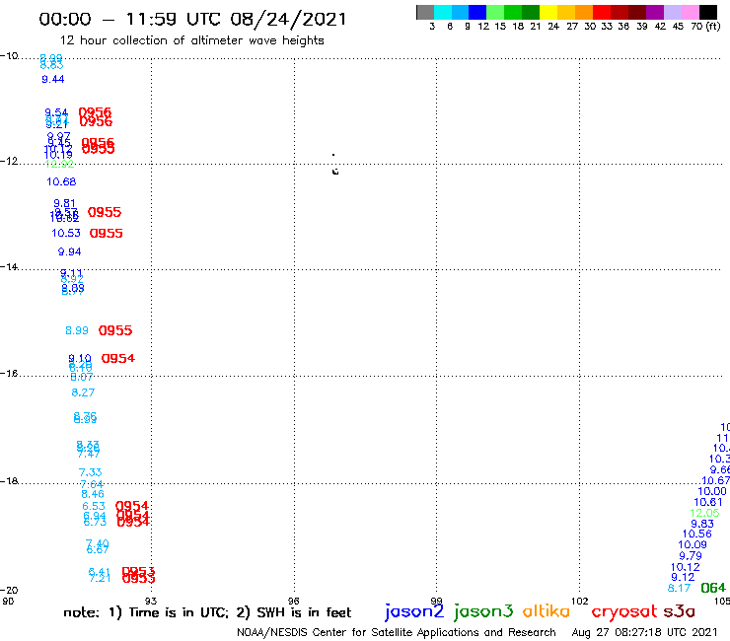Click the gray swatch in the color legend

point(425,13)
